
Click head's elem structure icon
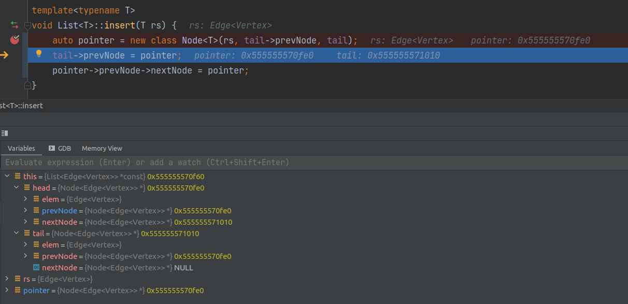tap(36, 199)
